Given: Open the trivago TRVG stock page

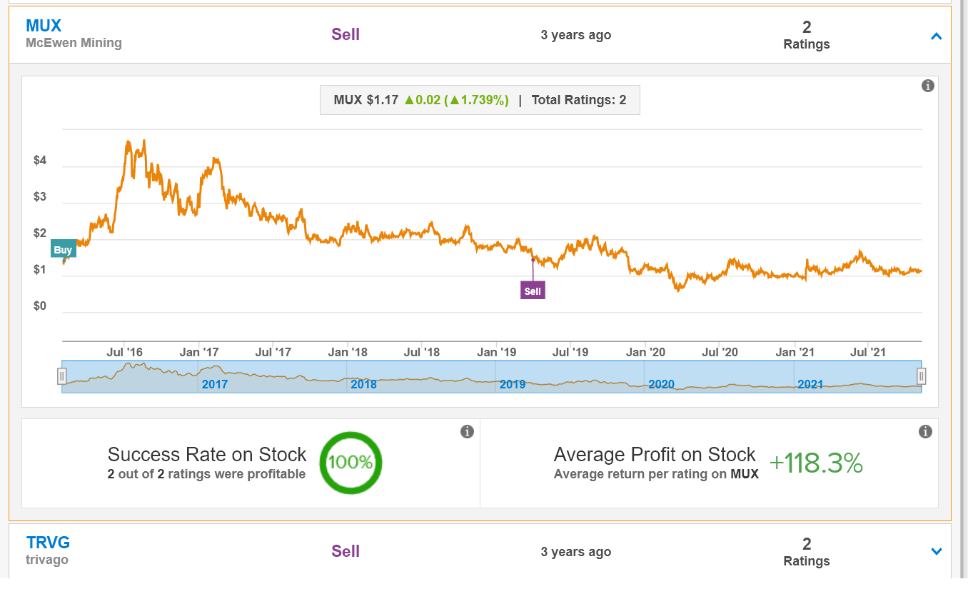Looking at the screenshot, I should 48,542.
